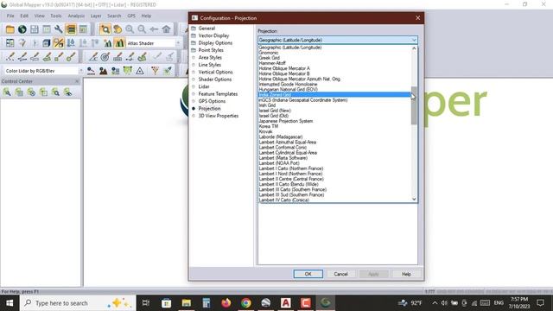The height and width of the screenshot is (311, 553).
Task: Click Cancel in Configuration dialog
Action: [340, 274]
